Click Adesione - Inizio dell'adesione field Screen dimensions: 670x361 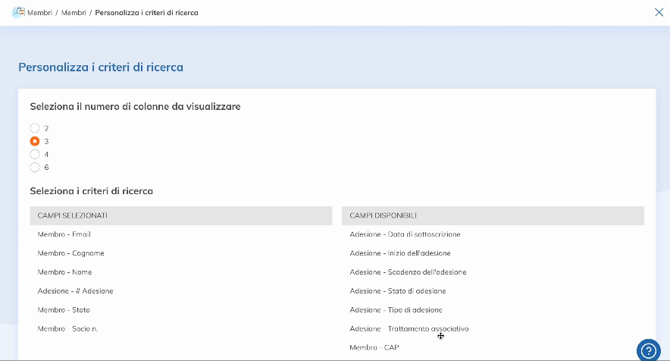(x=399, y=253)
